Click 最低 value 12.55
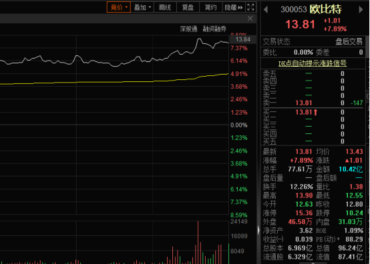 354,195
